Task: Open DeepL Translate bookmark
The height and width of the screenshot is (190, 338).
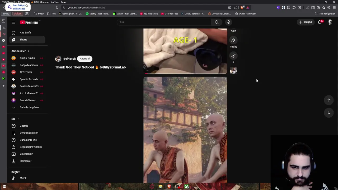Action: point(193,14)
